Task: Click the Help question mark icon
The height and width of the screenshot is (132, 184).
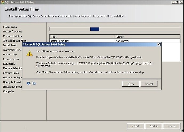Action: click(x=29, y=84)
